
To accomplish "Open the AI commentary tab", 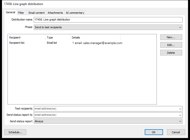I will click(75, 13).
